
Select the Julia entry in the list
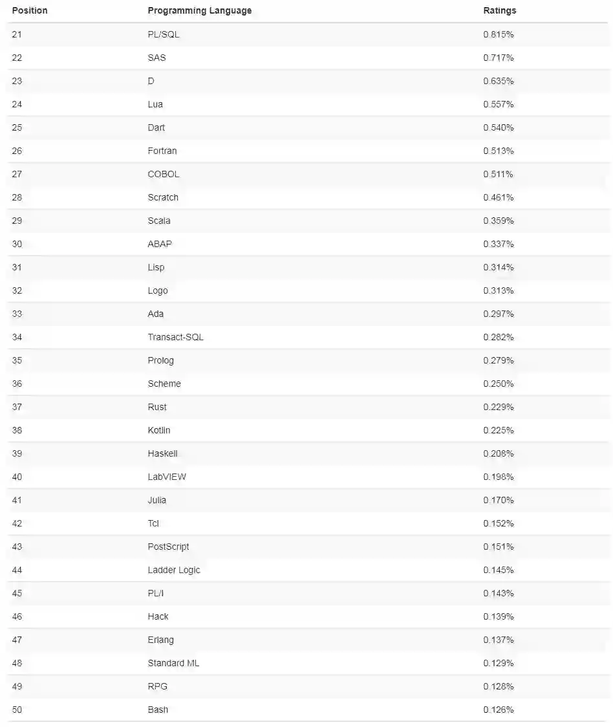(x=157, y=500)
